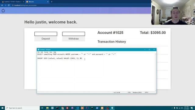
Task: Open the black terminal icon in the taskbar
Action: pos(57,108)
